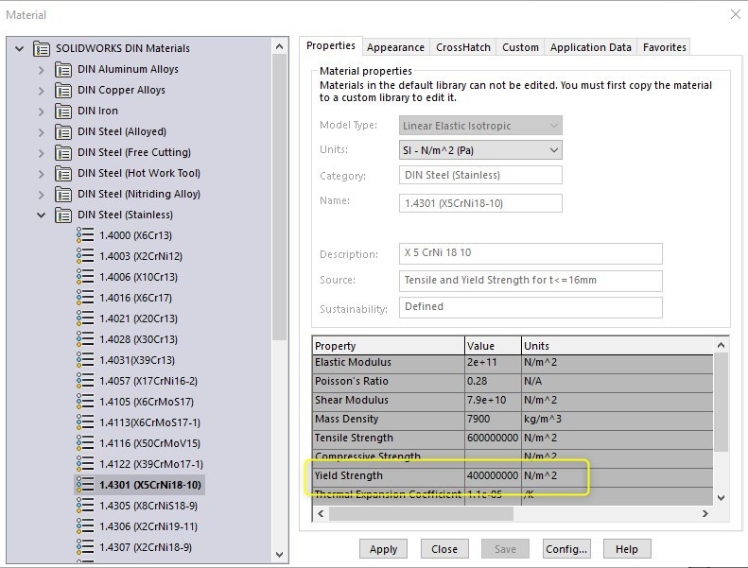Image resolution: width=748 pixels, height=568 pixels.
Task: Click the DIN Steel (Alloyed) folder icon
Action: click(x=63, y=131)
